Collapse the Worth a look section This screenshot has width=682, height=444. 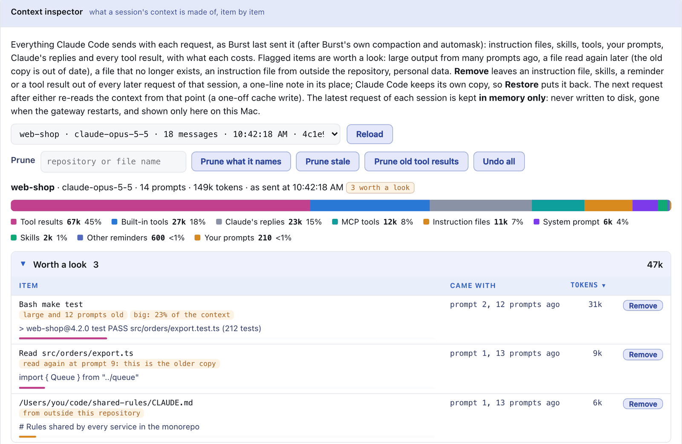point(23,264)
